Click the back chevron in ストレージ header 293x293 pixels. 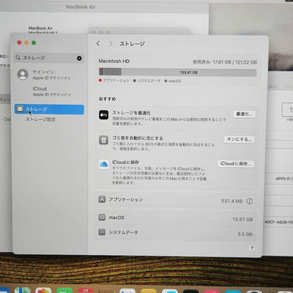pyautogui.click(x=98, y=43)
